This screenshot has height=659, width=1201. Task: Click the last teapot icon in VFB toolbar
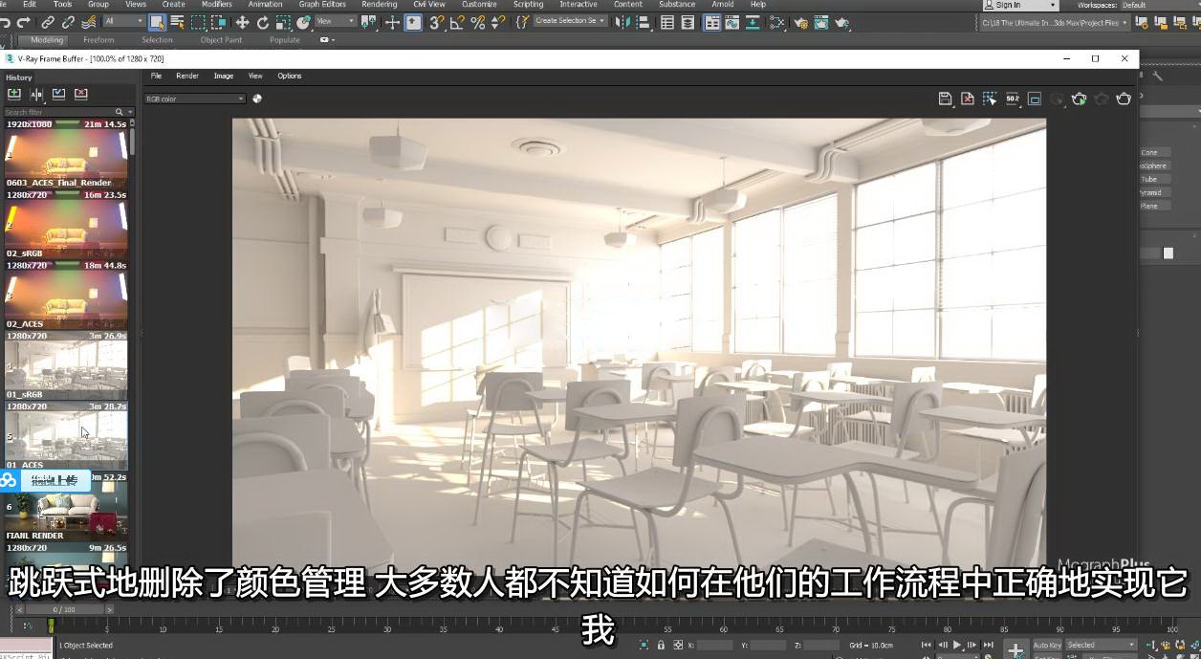click(1124, 99)
